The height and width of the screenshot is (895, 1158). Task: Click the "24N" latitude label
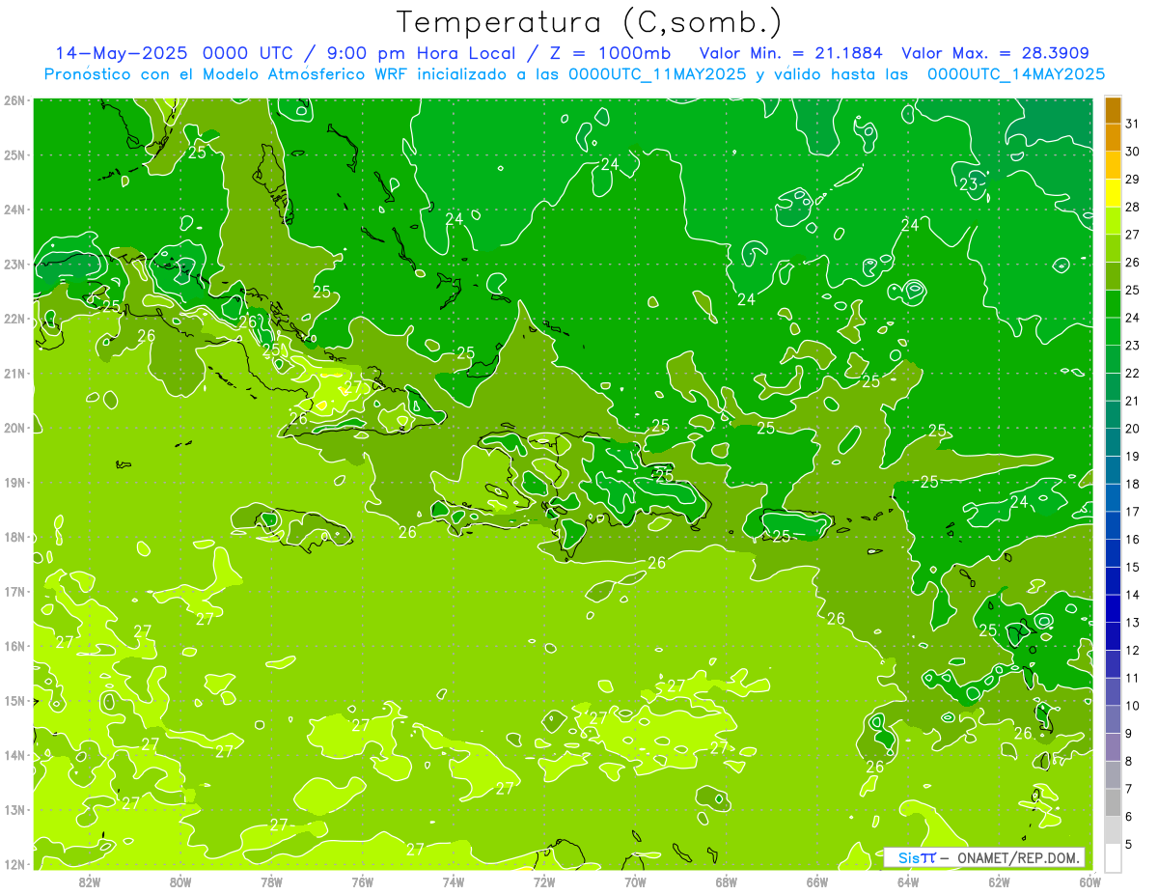click(x=14, y=209)
